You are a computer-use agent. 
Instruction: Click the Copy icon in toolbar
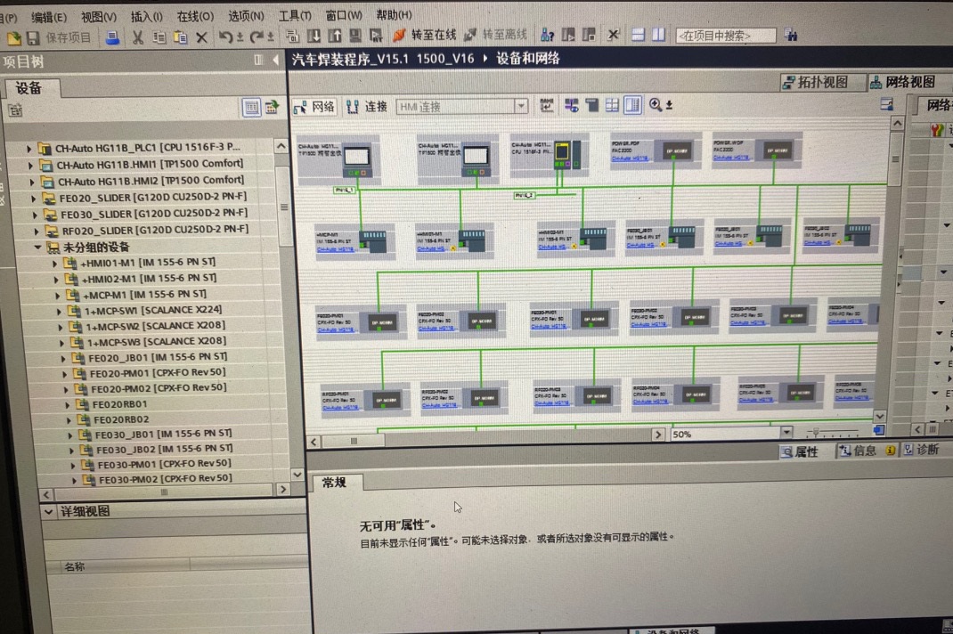159,37
